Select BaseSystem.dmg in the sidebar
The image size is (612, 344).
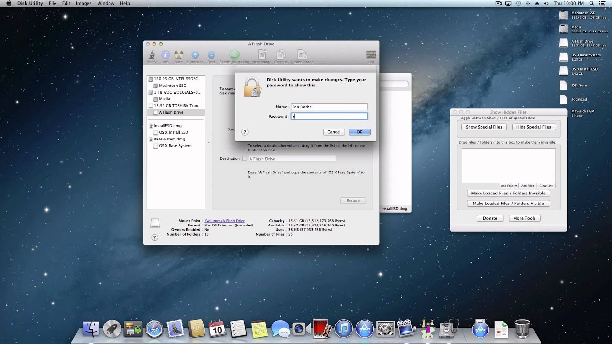pos(175,139)
